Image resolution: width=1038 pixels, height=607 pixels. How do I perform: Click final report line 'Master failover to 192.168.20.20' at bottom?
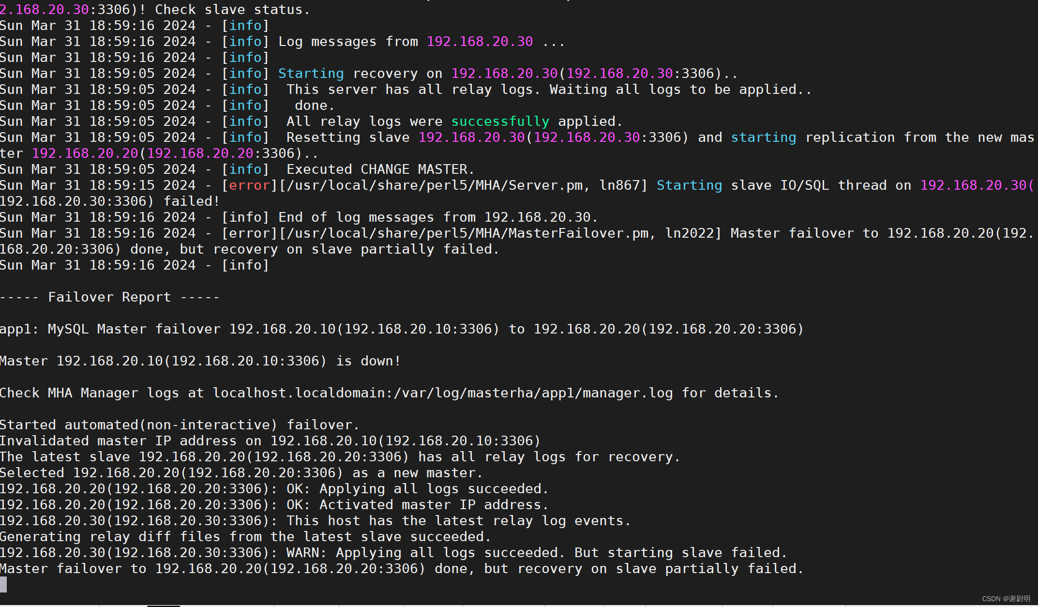[x=402, y=569]
